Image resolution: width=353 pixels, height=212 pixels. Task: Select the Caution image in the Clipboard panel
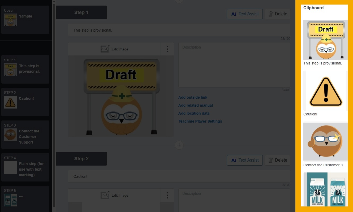[325, 90]
